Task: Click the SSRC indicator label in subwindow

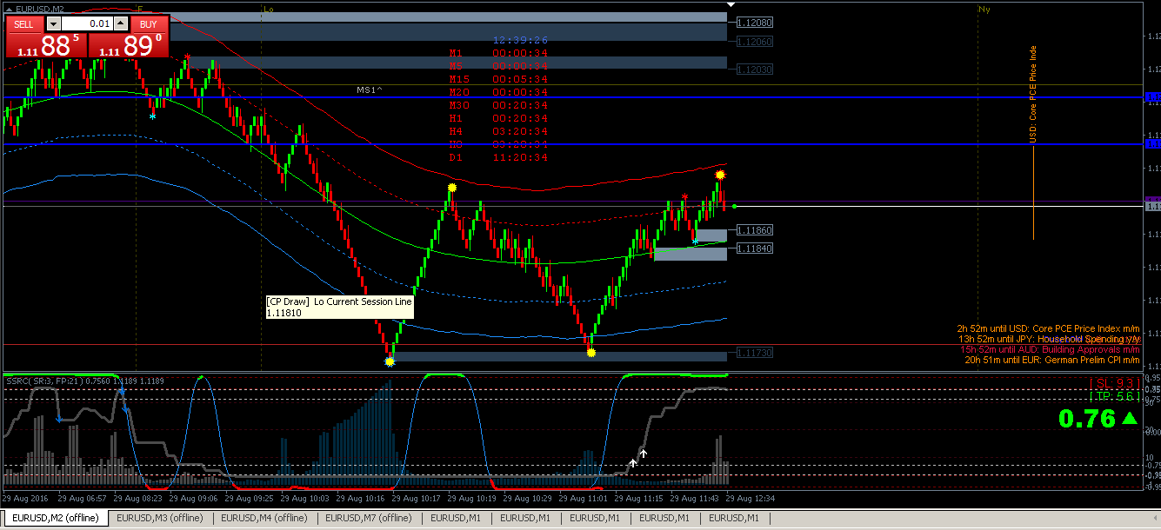Action: point(85,381)
